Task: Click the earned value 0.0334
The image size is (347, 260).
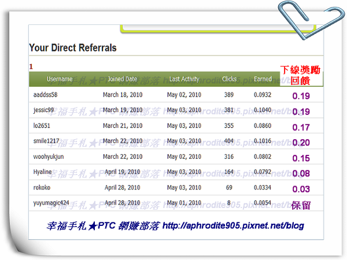Action: click(263, 187)
